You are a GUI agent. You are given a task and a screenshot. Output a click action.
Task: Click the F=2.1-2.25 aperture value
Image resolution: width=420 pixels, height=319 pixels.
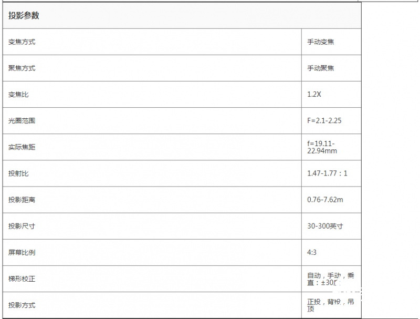pos(324,121)
